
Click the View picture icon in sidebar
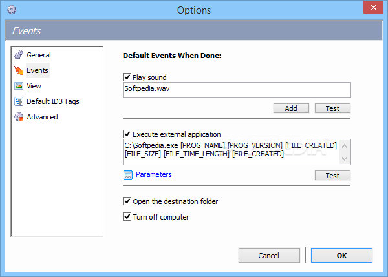[19, 86]
